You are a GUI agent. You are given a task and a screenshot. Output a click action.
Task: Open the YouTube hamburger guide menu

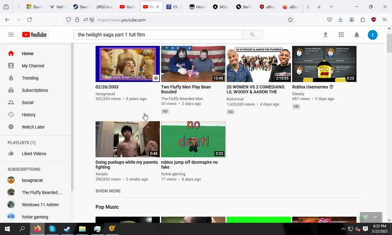click(11, 35)
